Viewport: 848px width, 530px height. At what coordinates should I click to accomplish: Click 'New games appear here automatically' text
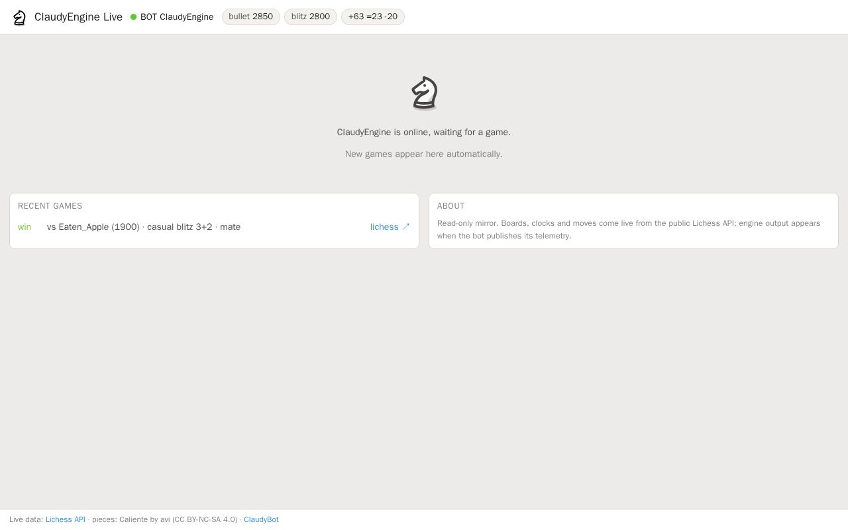(x=424, y=154)
